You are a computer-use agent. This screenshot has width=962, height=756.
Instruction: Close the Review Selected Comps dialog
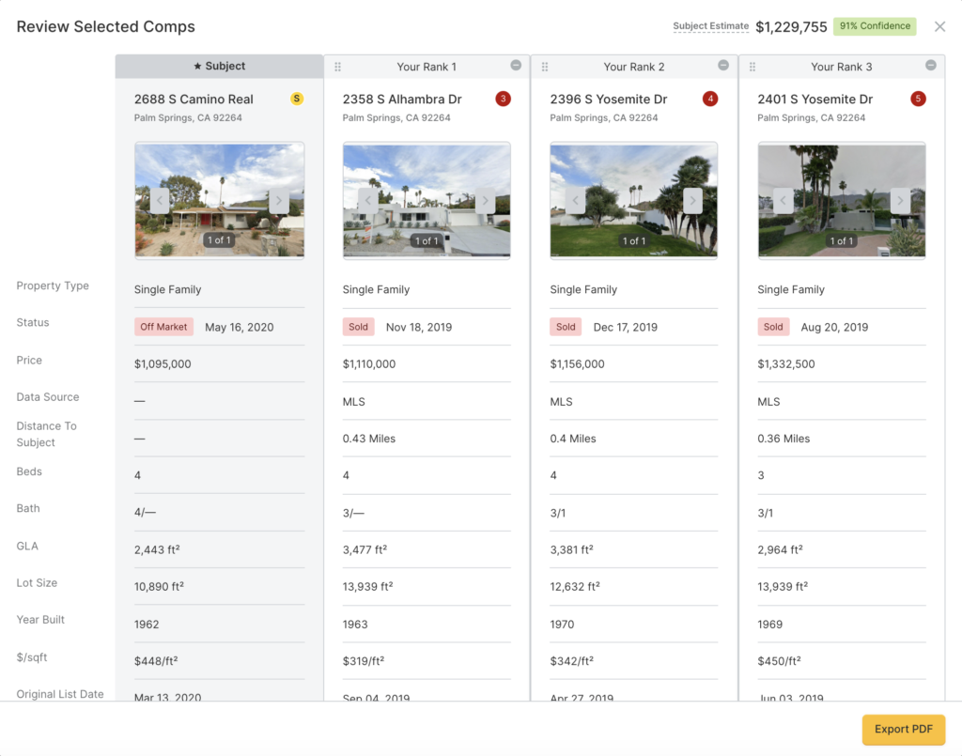click(x=939, y=26)
